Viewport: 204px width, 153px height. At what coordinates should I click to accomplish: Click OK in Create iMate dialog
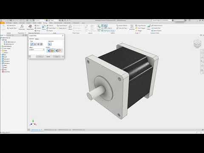tap(40, 57)
